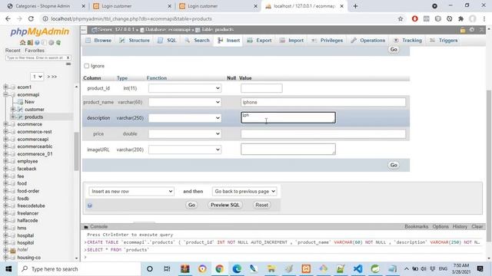Open the Search tab

coord(197,41)
